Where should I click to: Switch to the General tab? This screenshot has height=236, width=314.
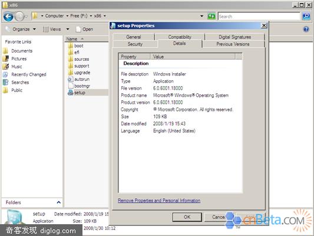pyautogui.click(x=134, y=37)
